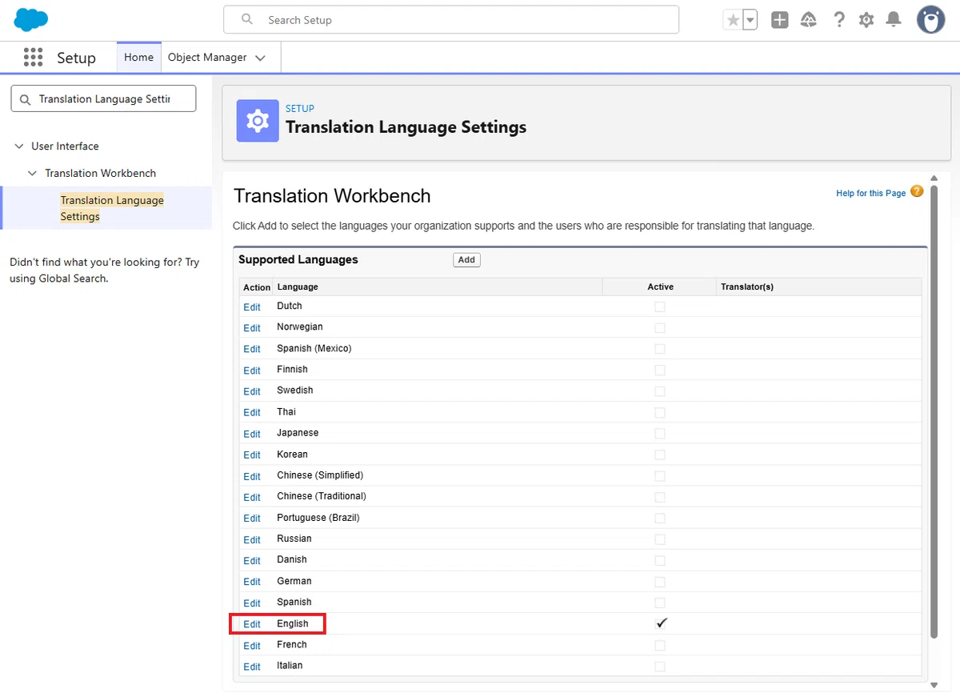Edit the Italian language row
The height and width of the screenshot is (697, 960).
[252, 667]
